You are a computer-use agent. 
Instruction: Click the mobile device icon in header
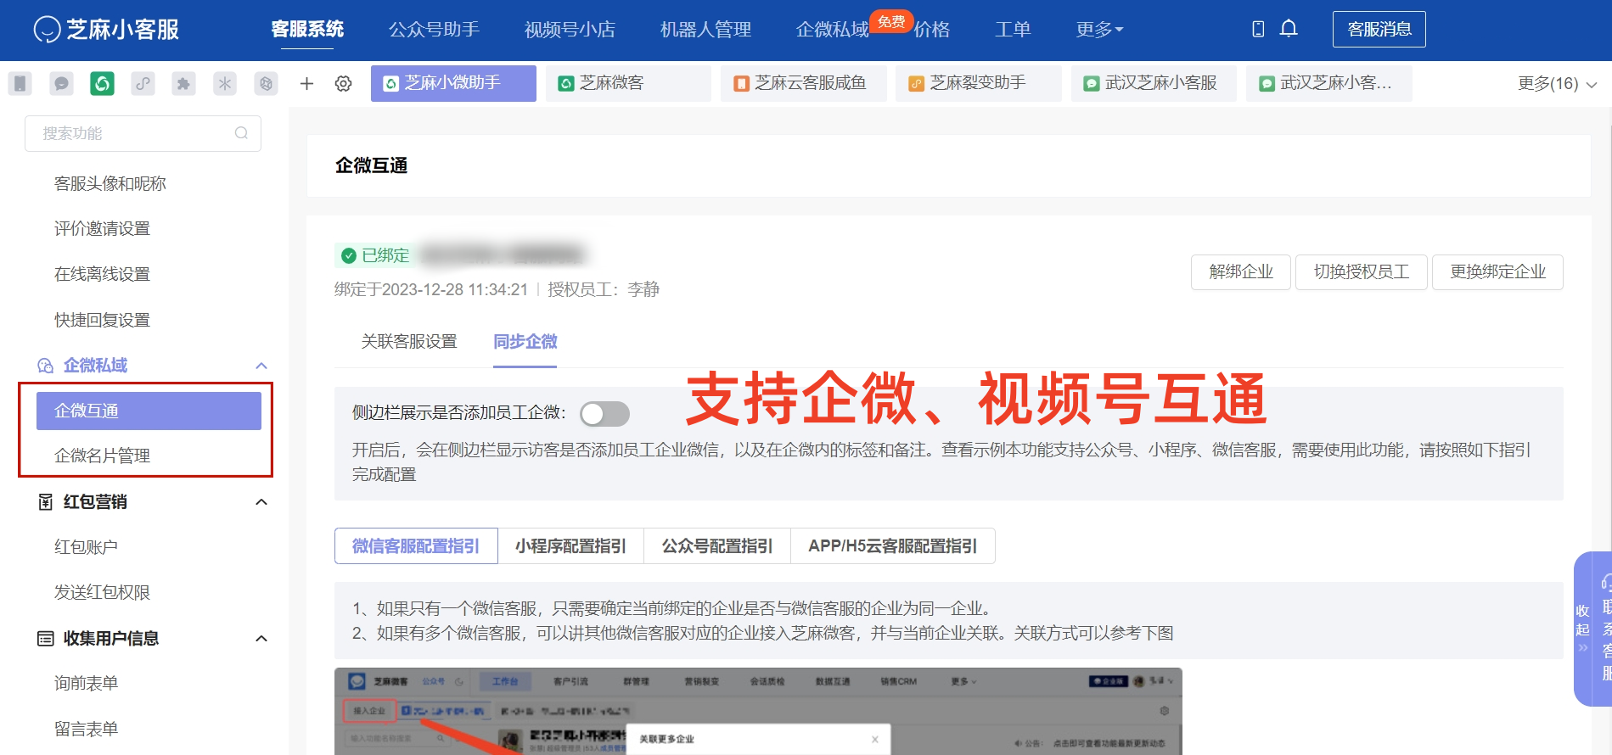[1258, 29]
